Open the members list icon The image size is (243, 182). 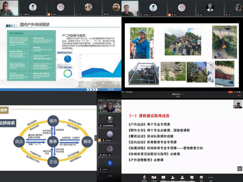pos(182,178)
